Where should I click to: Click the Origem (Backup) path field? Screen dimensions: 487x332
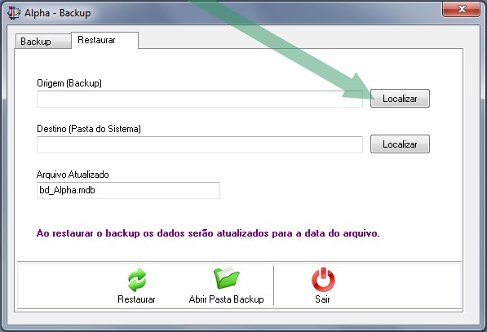point(200,99)
